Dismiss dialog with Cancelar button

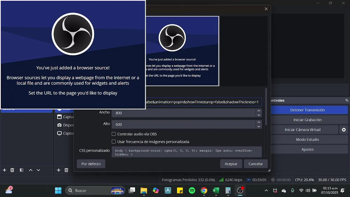pyautogui.click(x=256, y=164)
